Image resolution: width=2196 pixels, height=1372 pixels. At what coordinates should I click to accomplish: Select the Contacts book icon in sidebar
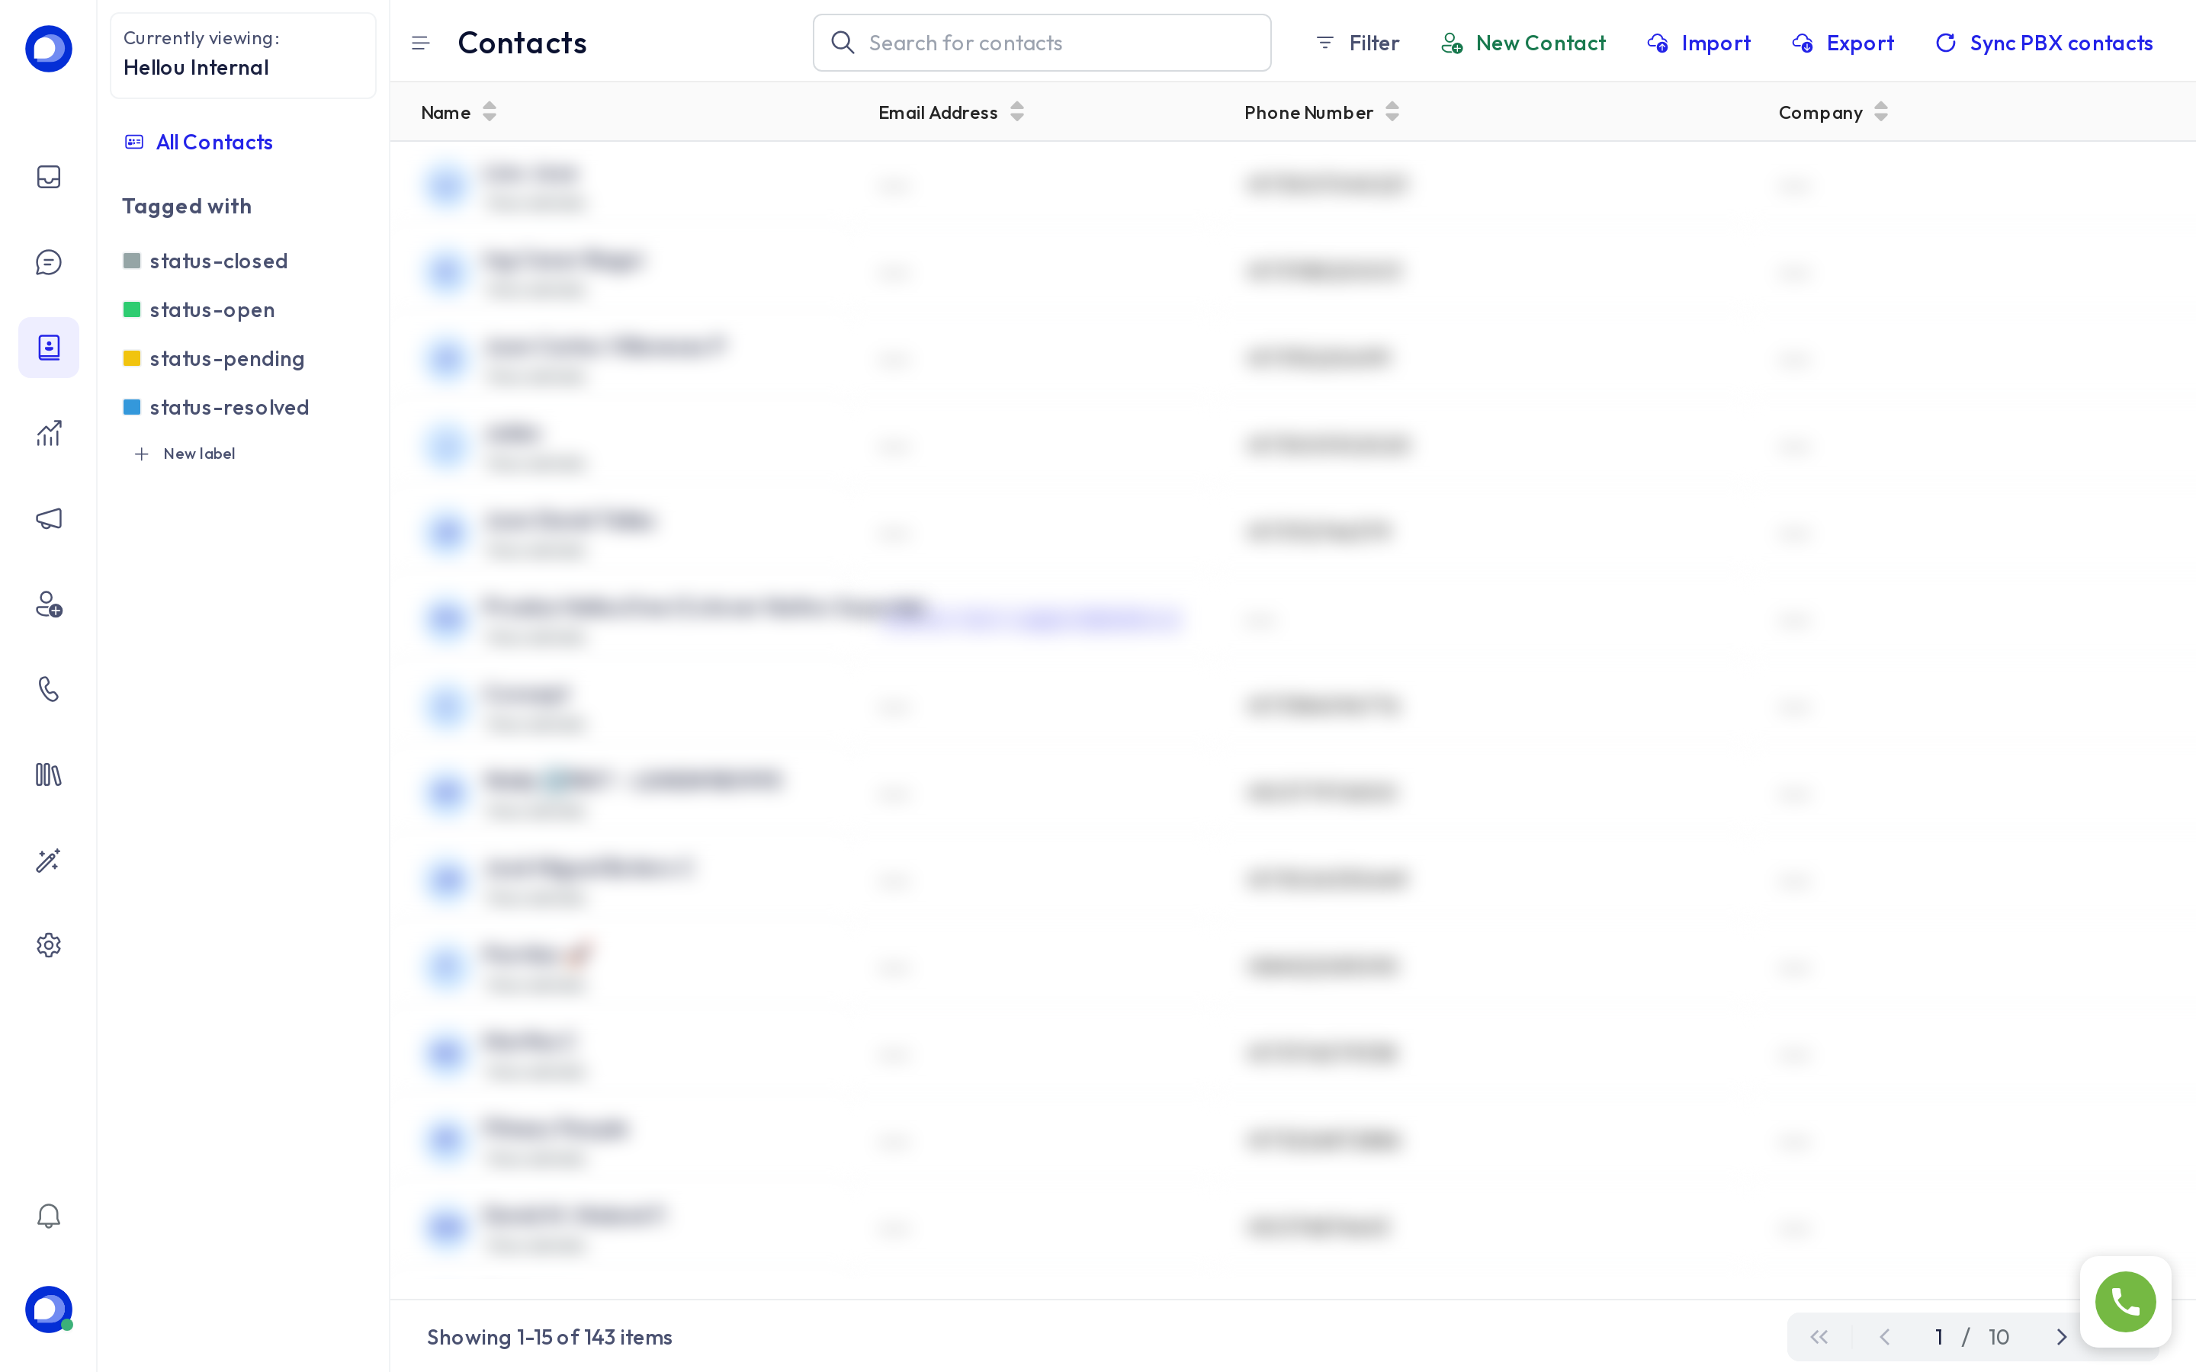[x=48, y=348]
